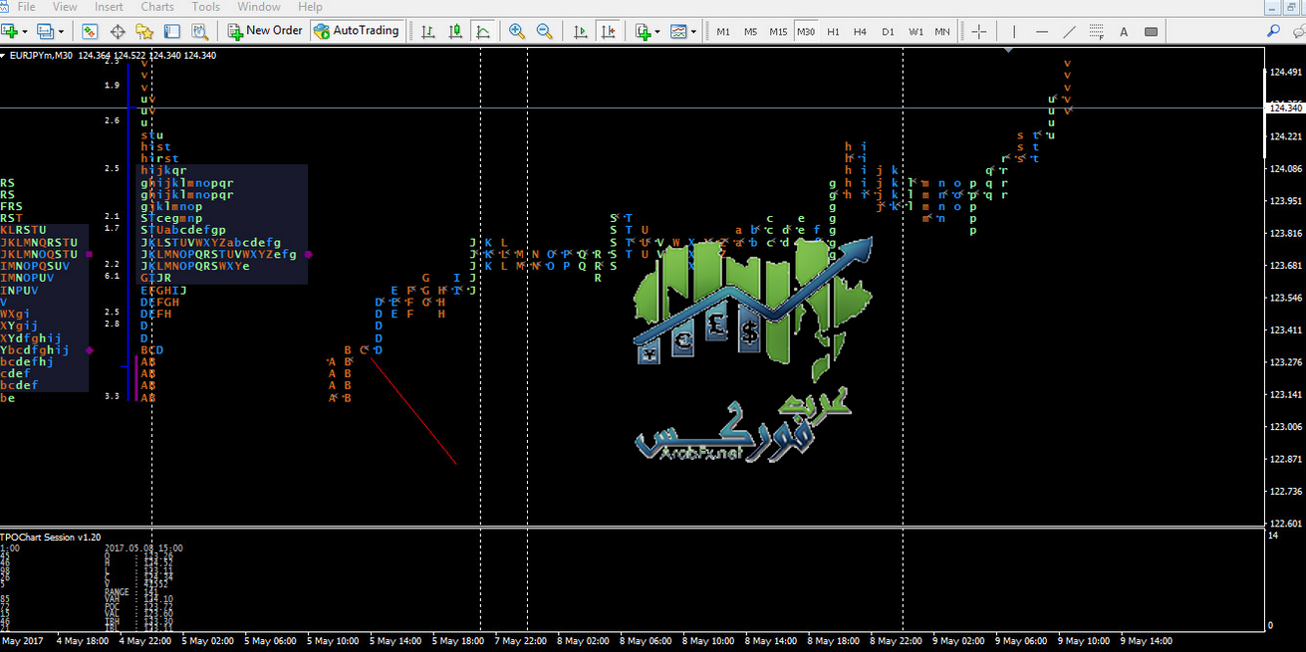
Task: Click the triangle beside EURJPYm,M30
Action: [4, 56]
